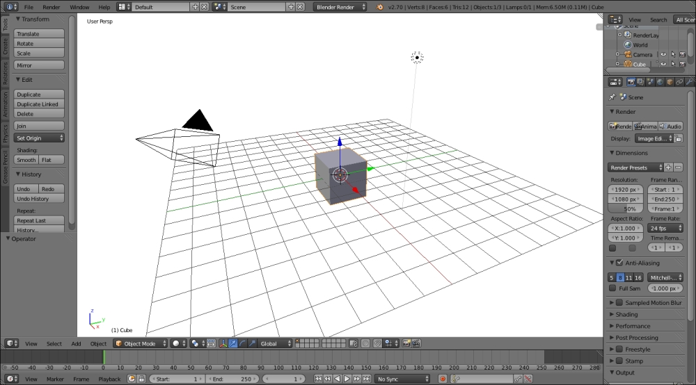Enable the Anti-Aliasing checkbox
Image resolution: width=696 pixels, height=385 pixels.
619,263
